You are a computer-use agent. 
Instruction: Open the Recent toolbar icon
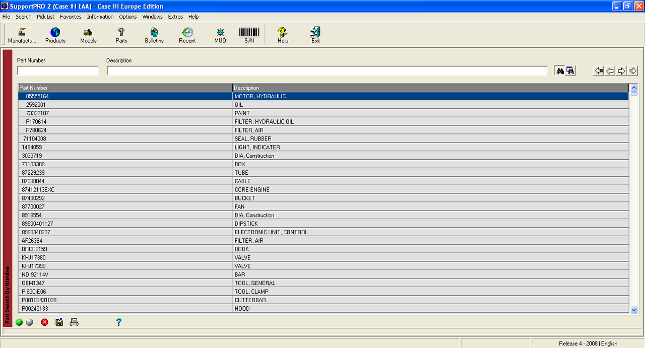point(187,35)
